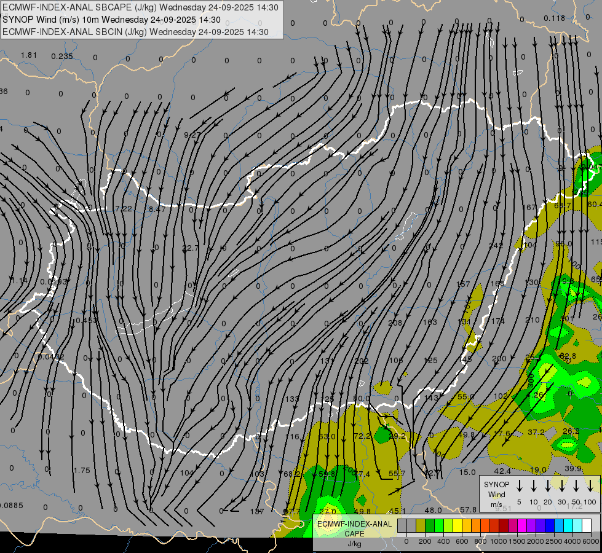602x553 pixels.
Task: Click the 22.7 value on the map
Action: click(x=191, y=248)
